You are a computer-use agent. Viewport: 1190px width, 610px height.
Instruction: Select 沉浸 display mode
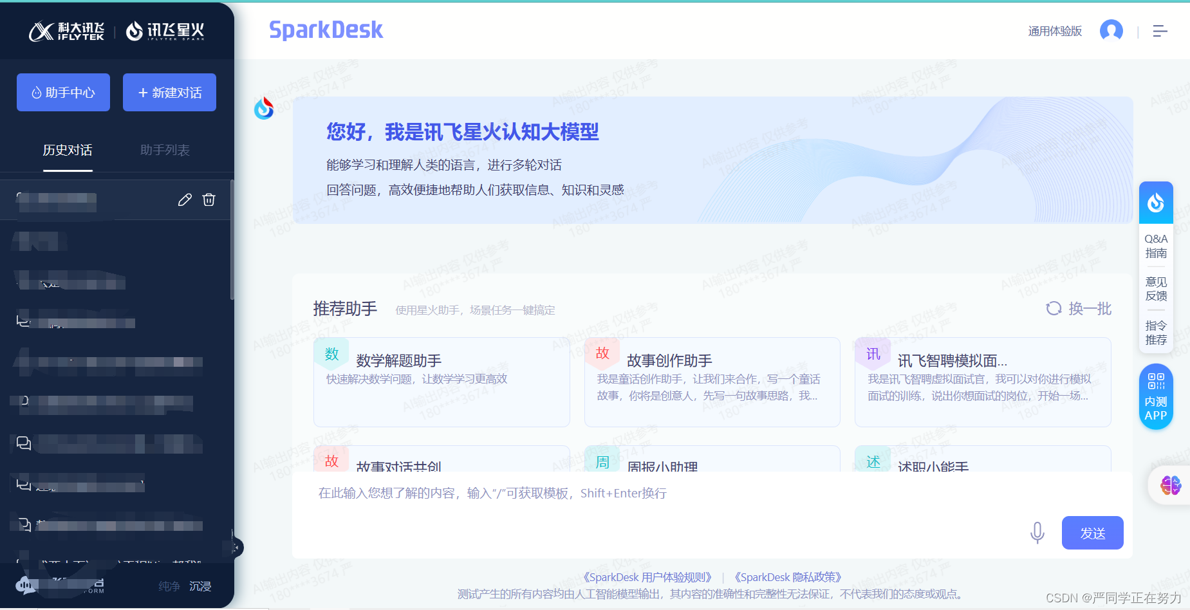(x=200, y=586)
